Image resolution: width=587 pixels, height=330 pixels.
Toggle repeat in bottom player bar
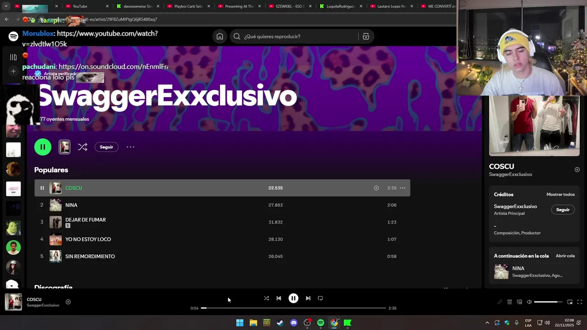pos(321,298)
